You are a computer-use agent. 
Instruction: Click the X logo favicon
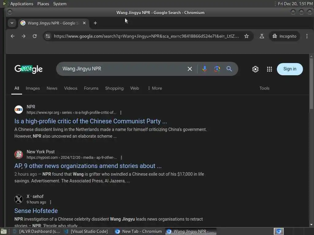(19, 199)
